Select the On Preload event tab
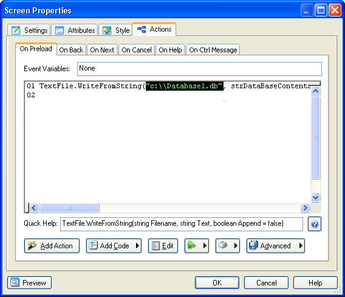 click(36, 49)
